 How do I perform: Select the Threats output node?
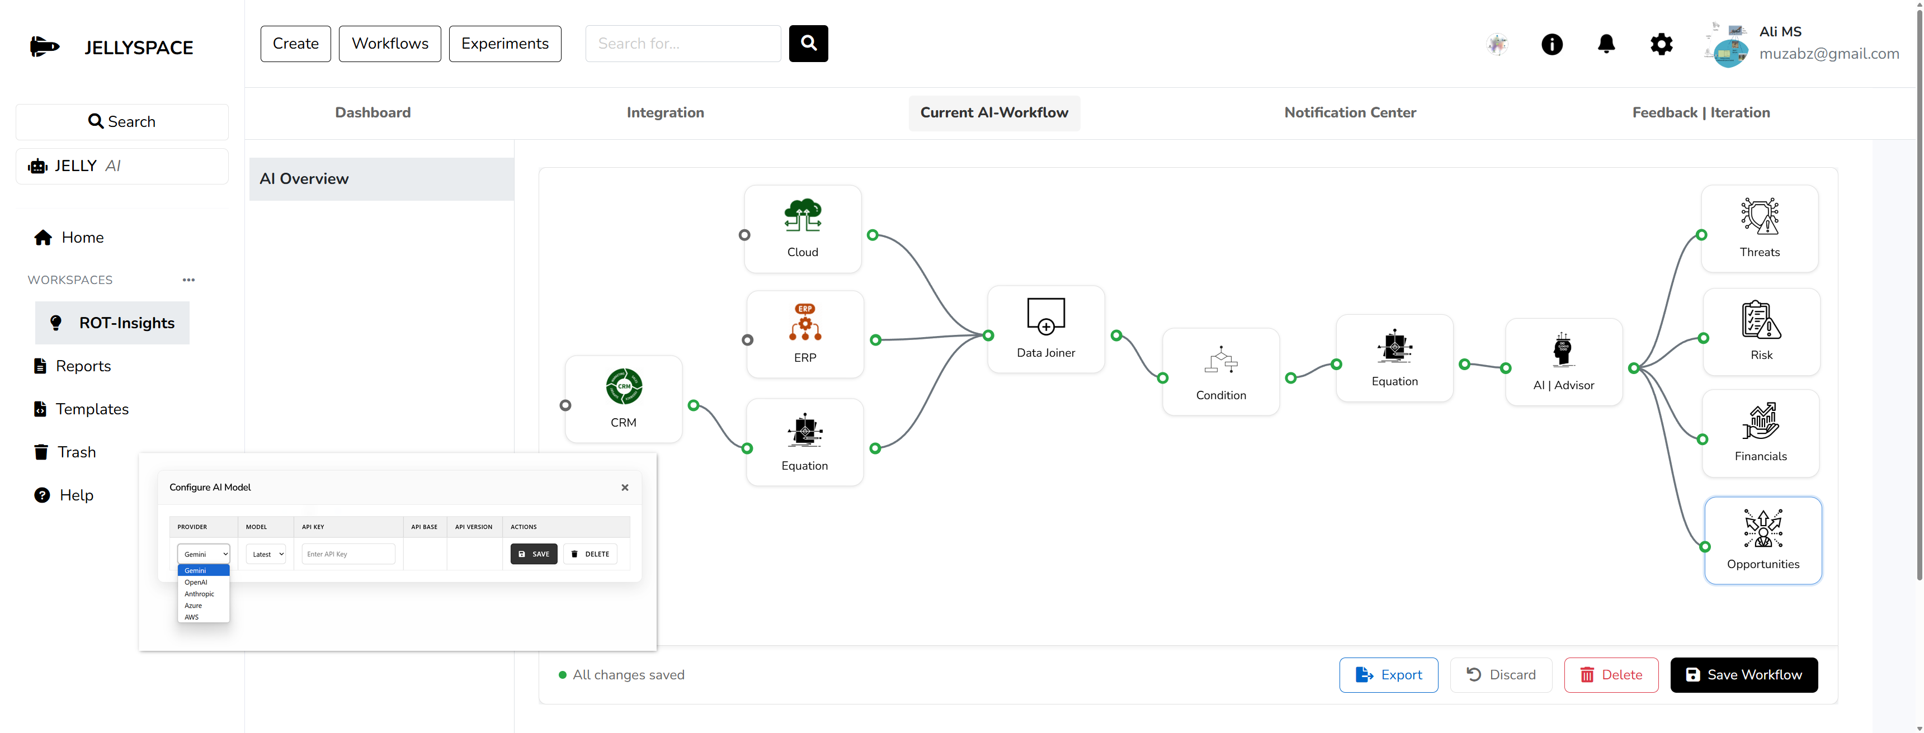(1759, 228)
